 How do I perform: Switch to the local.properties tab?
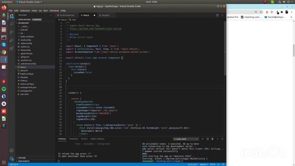click(67, 15)
